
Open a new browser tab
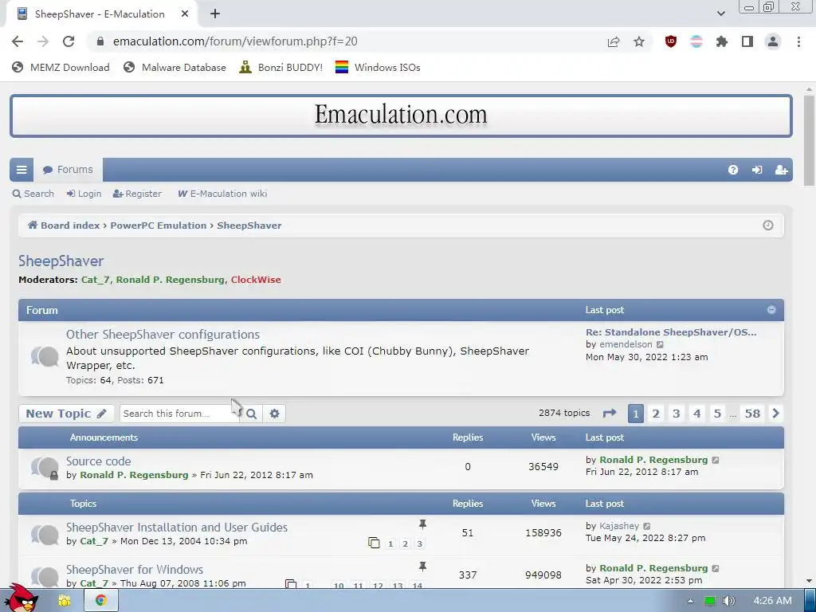pos(215,14)
